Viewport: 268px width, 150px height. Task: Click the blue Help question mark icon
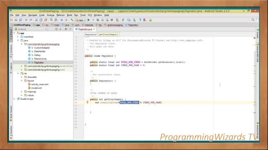pos(140,20)
